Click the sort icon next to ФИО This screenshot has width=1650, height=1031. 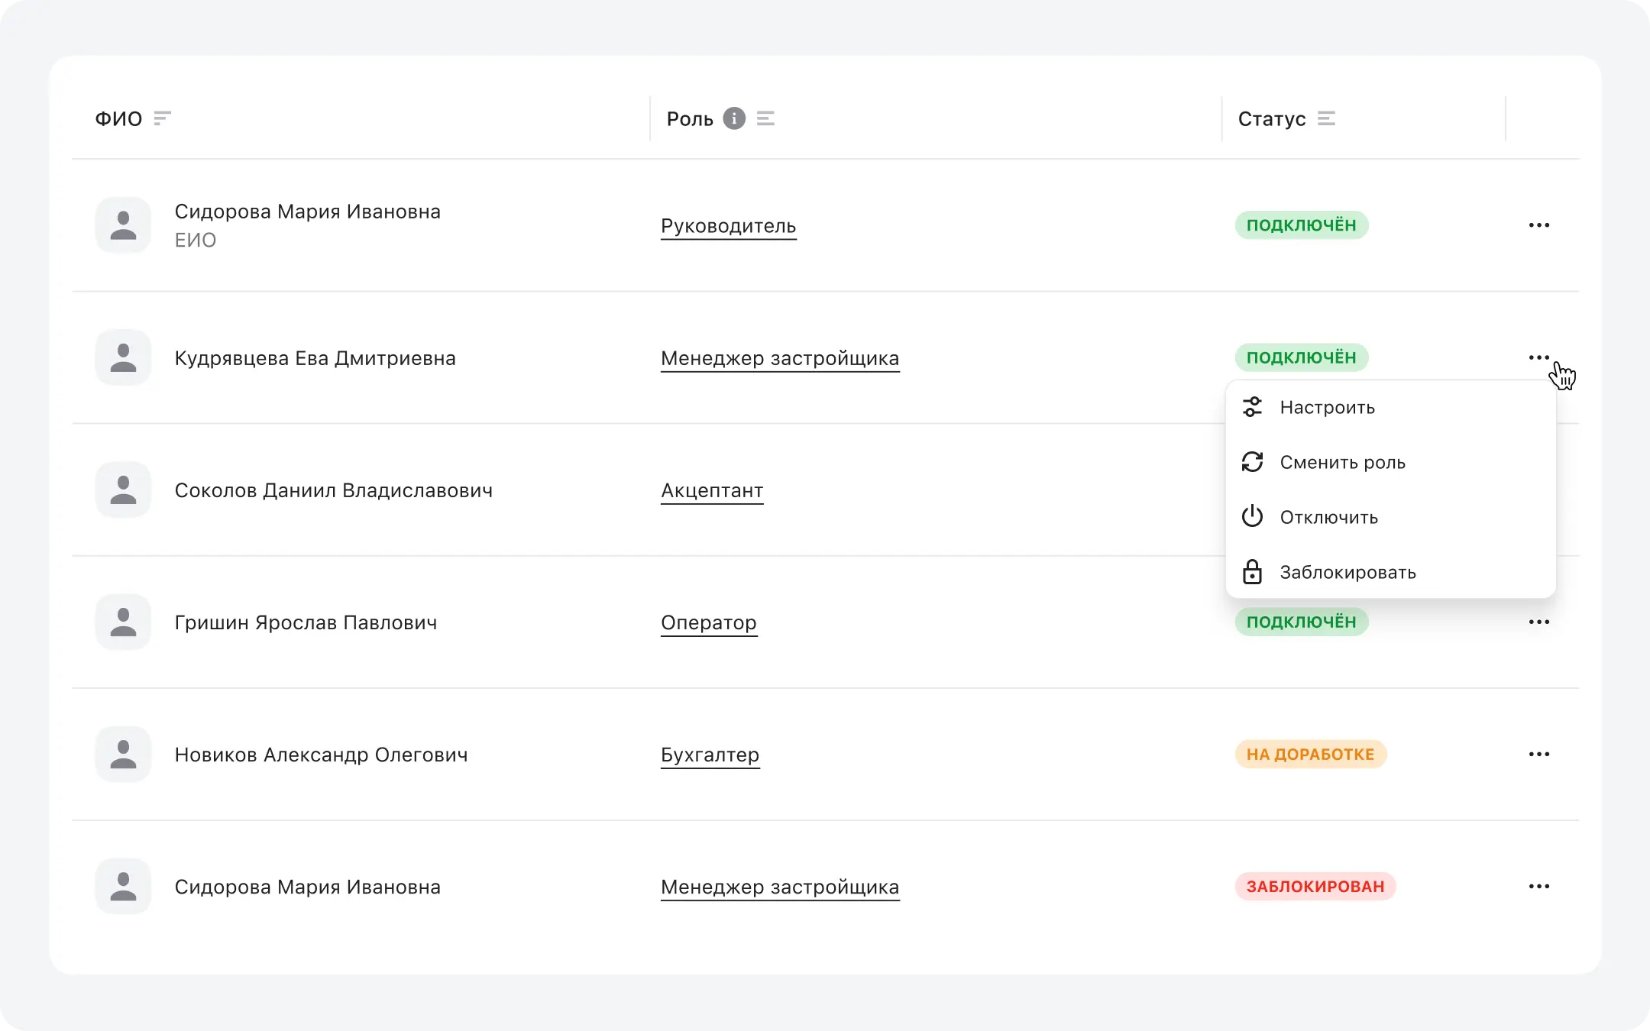coord(162,118)
